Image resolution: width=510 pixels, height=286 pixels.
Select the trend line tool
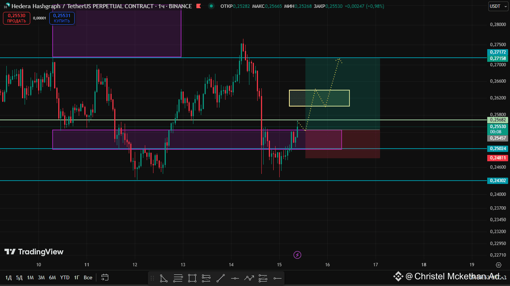tap(221, 278)
